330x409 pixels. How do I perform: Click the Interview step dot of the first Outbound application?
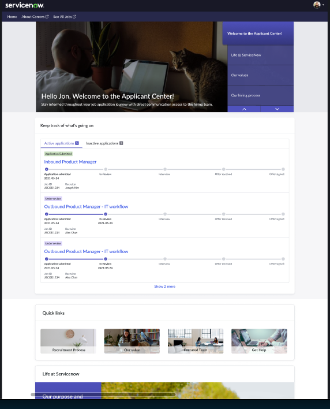pyautogui.click(x=165, y=214)
